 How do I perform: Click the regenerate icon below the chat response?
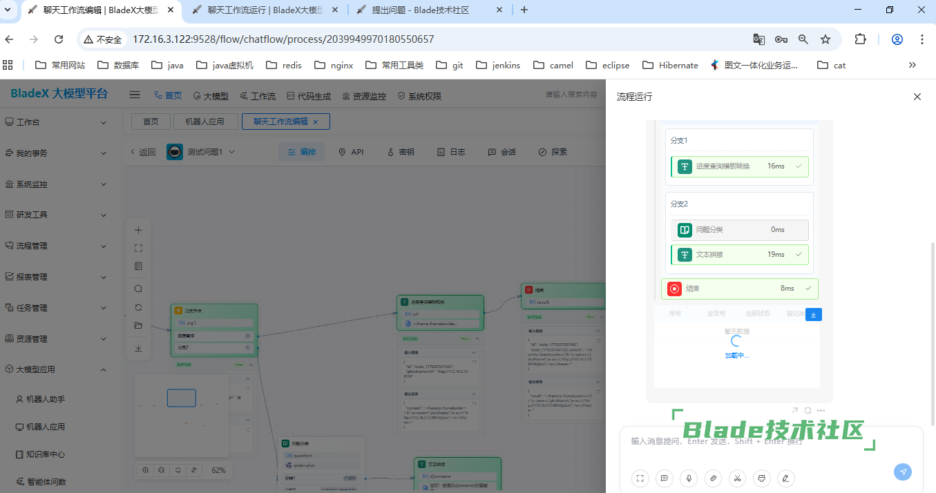(x=808, y=411)
